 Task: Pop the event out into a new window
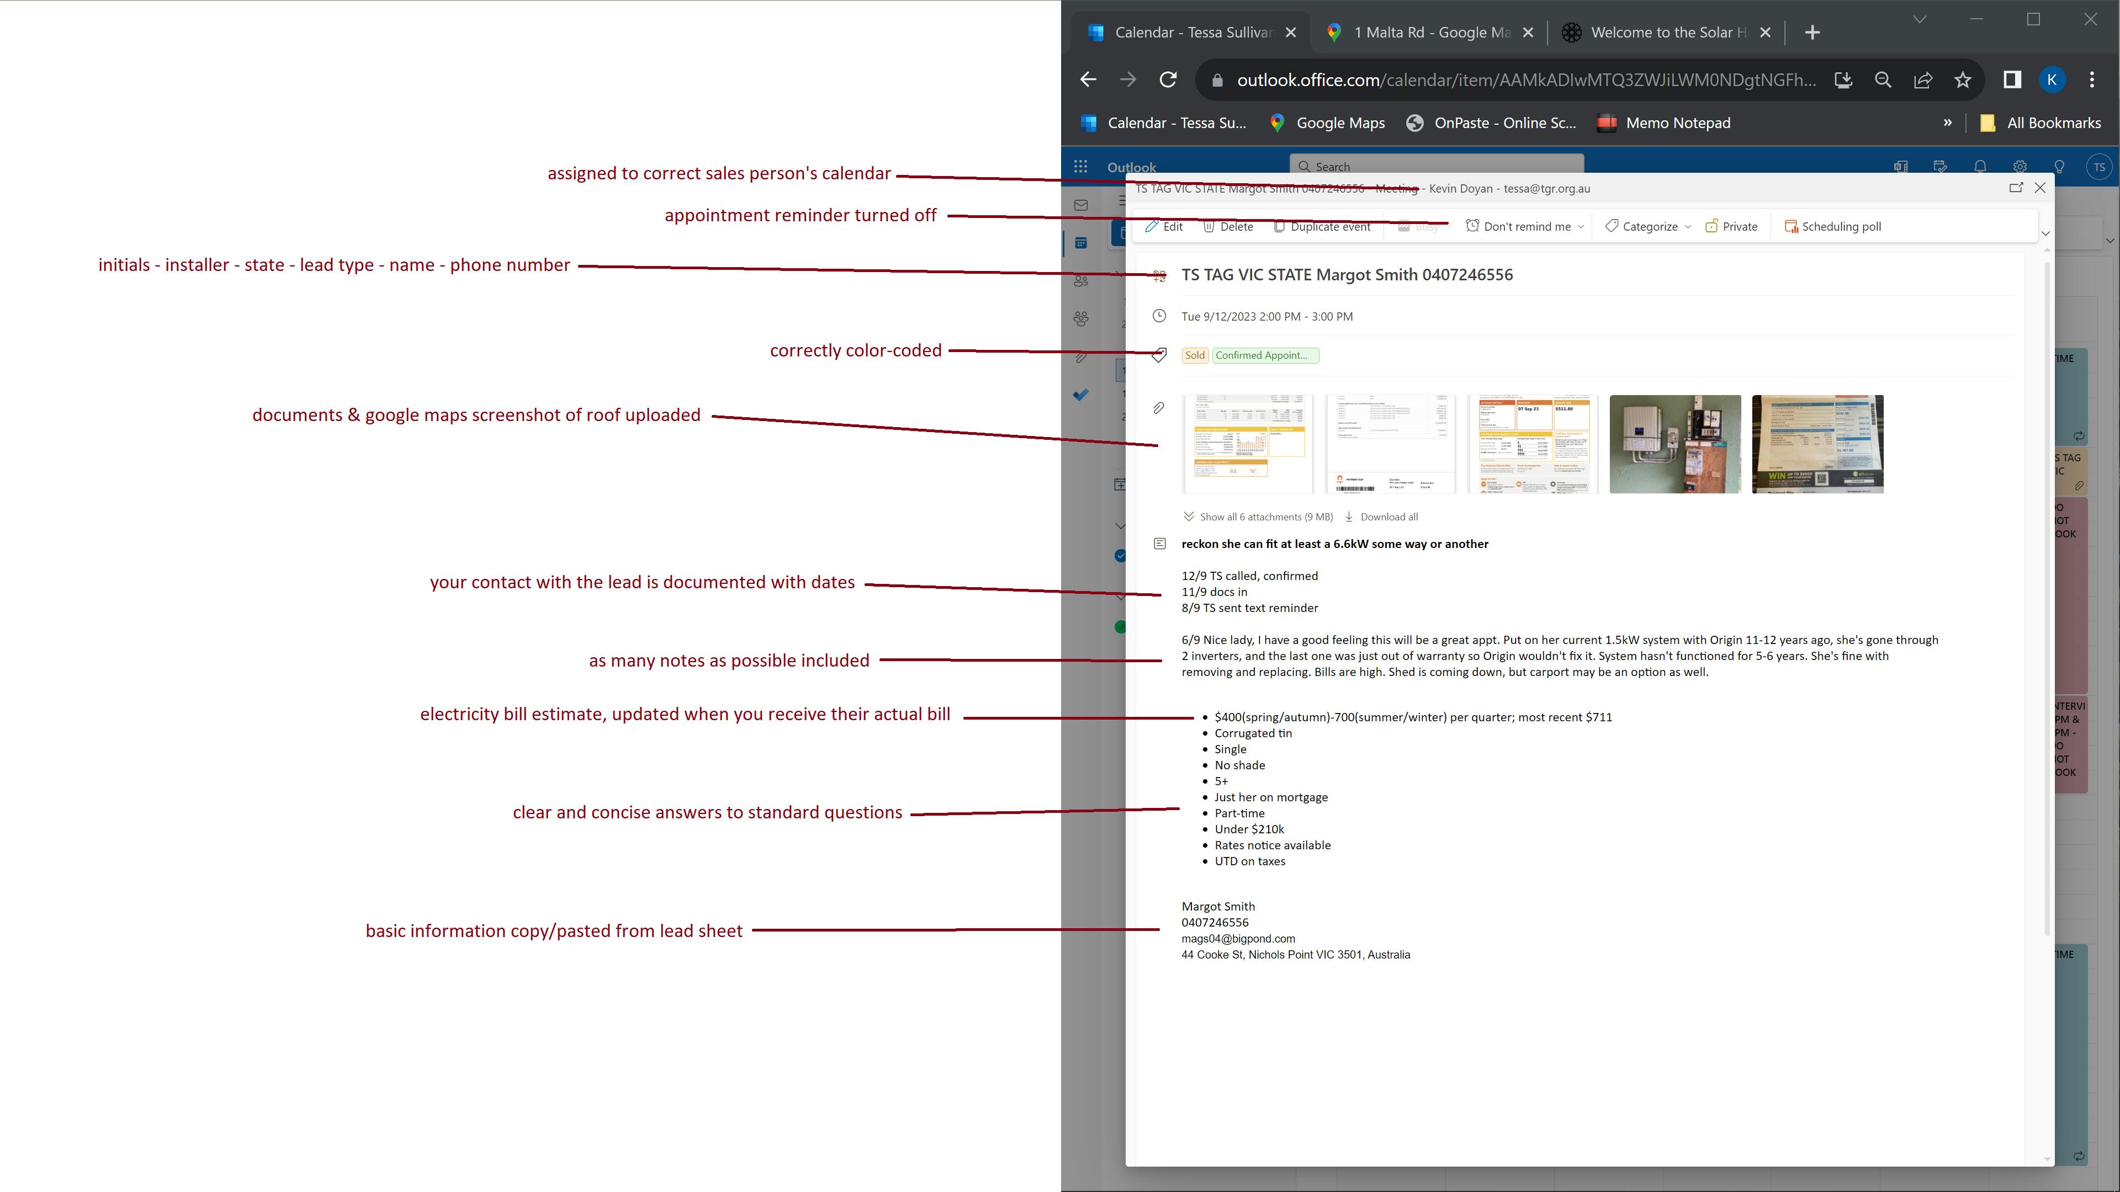pos(2016,188)
